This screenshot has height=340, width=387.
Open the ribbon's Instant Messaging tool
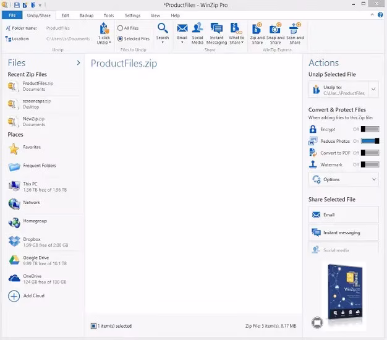click(x=216, y=33)
